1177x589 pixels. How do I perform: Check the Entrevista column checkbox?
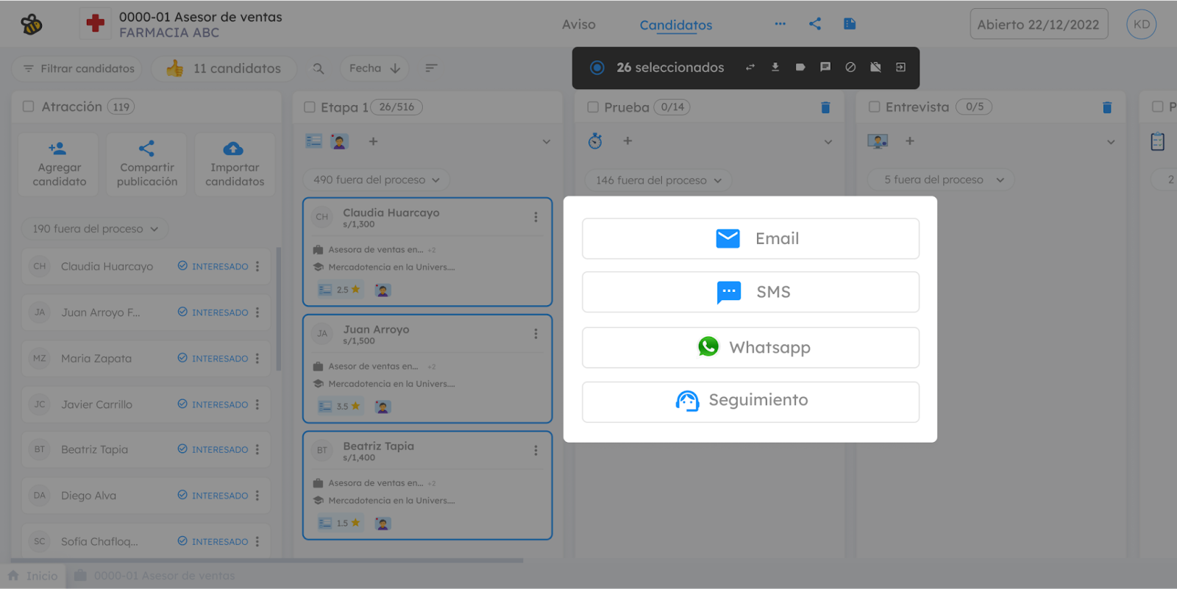875,107
